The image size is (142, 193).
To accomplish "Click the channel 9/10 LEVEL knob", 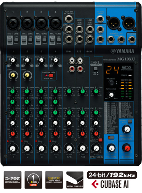I will click(96, 148).
